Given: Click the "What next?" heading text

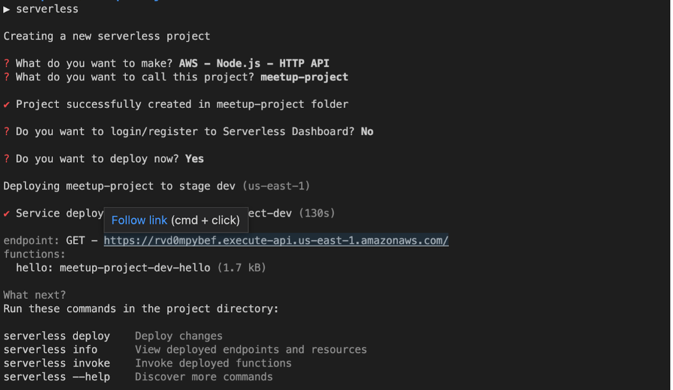Looking at the screenshot, I should (x=34, y=295).
